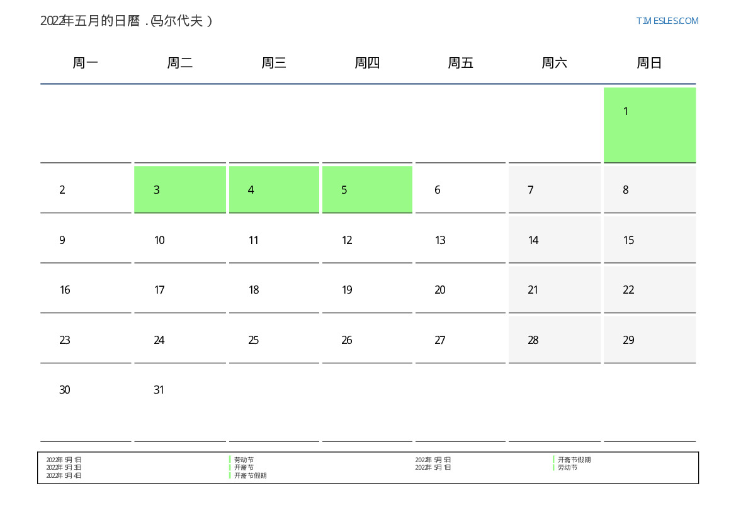Choose date 10 in the calendar
This screenshot has width=736, height=520.
coord(159,240)
